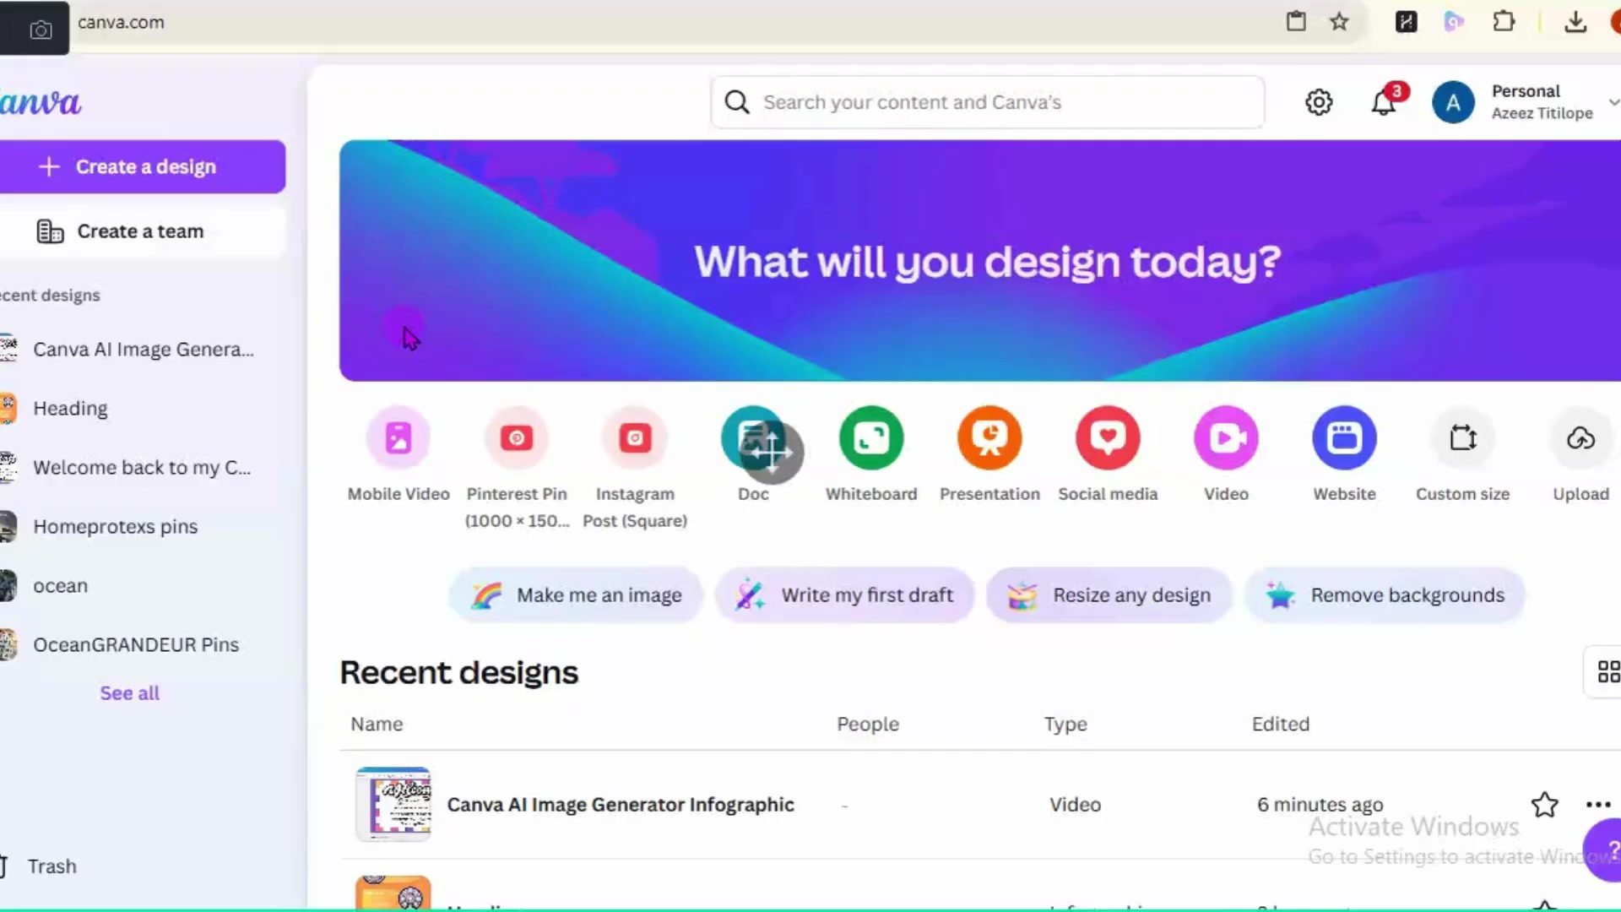Focus the Search your content field

point(987,102)
